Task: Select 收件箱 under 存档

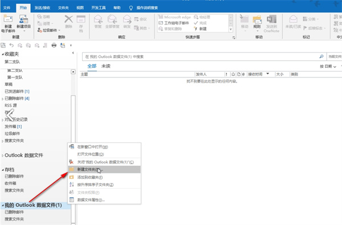Action: (x=10, y=183)
